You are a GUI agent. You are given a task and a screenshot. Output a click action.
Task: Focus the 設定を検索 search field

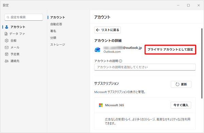pyautogui.click(x=24, y=17)
